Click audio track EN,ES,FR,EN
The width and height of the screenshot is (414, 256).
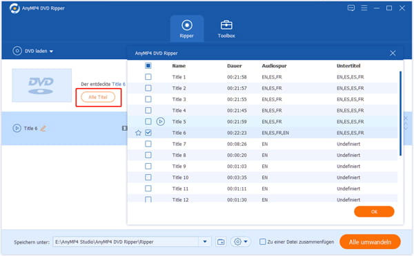[x=275, y=133]
